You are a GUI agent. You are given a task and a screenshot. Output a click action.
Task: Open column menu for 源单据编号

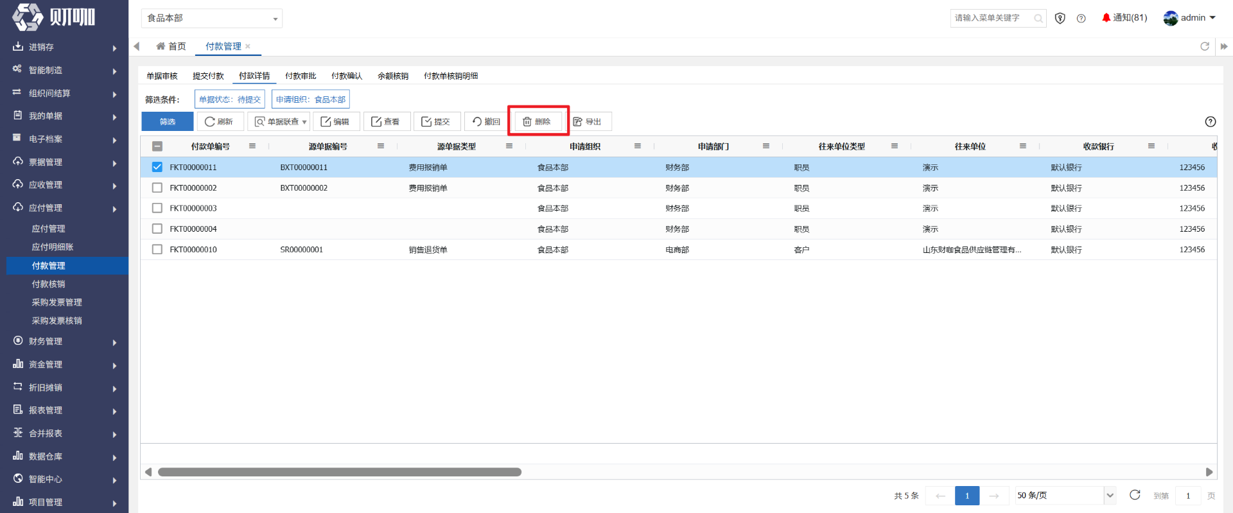[x=381, y=146]
